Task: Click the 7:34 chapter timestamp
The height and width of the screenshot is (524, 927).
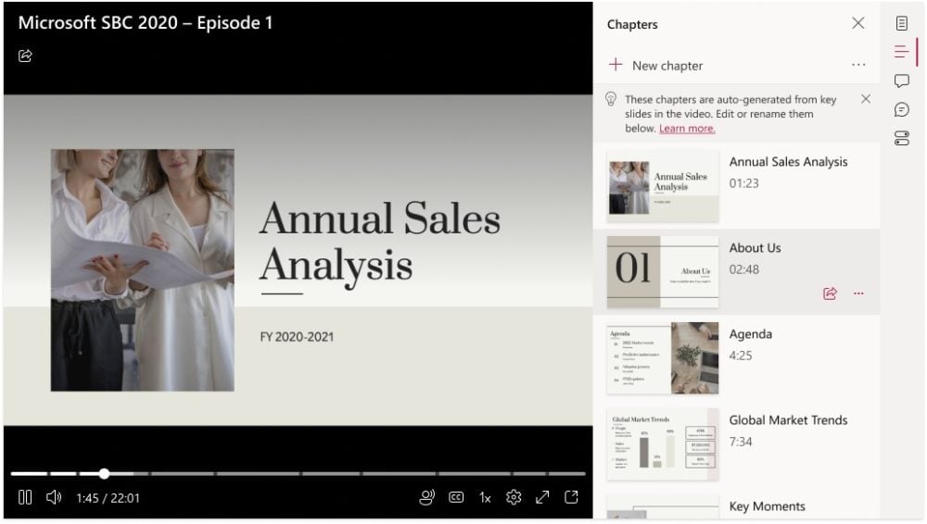Action: pos(740,442)
